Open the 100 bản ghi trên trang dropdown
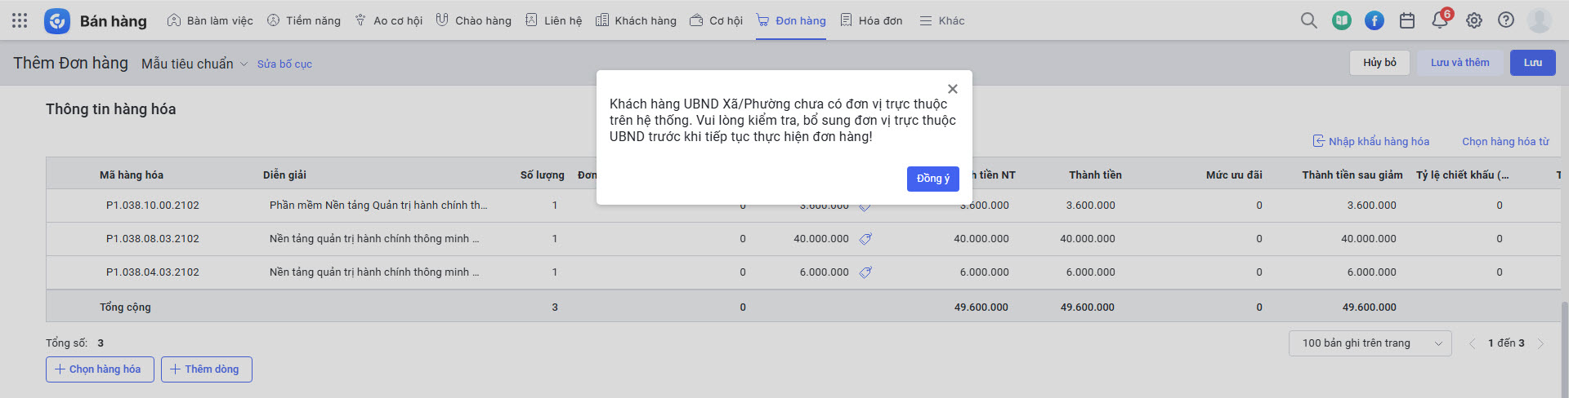Viewport: 1569px width, 398px height. pos(1370,343)
